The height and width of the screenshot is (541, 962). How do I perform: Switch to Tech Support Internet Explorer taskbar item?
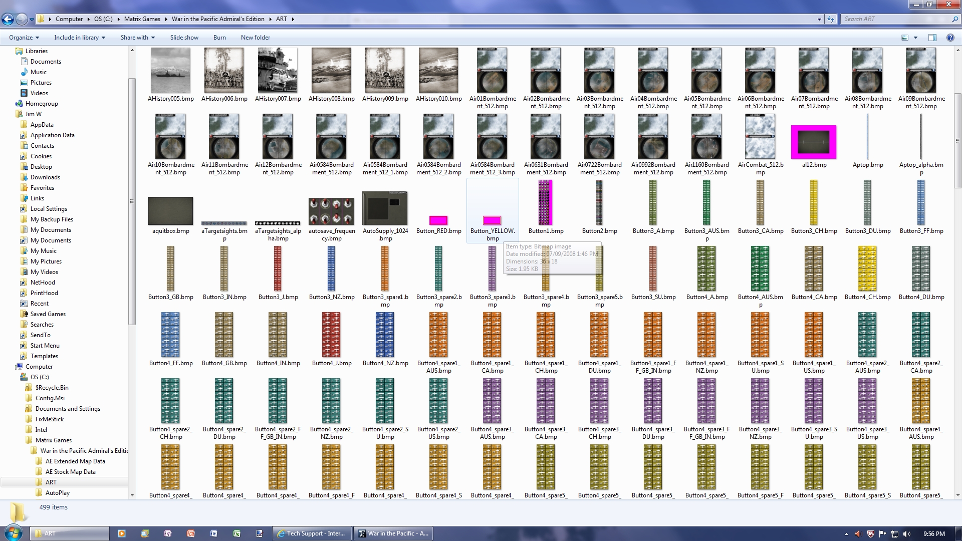point(312,533)
